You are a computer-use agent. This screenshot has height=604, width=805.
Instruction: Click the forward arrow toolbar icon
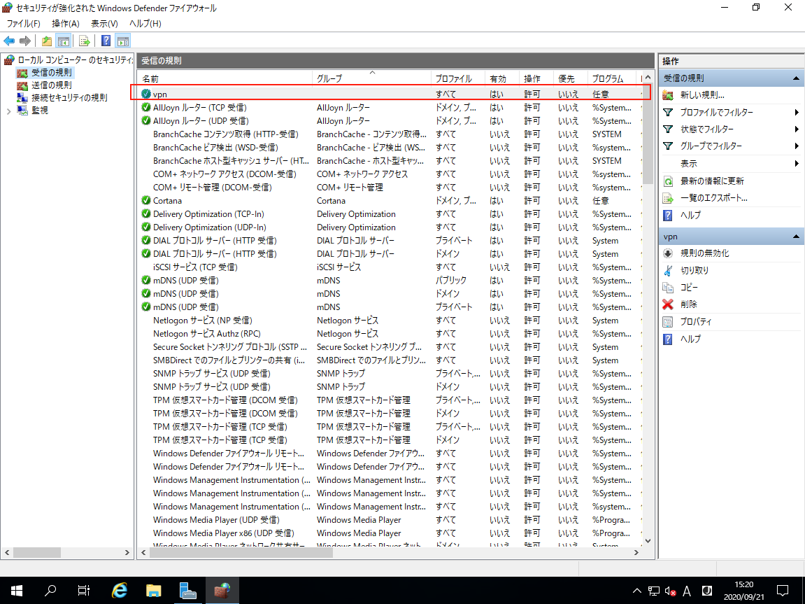(24, 41)
